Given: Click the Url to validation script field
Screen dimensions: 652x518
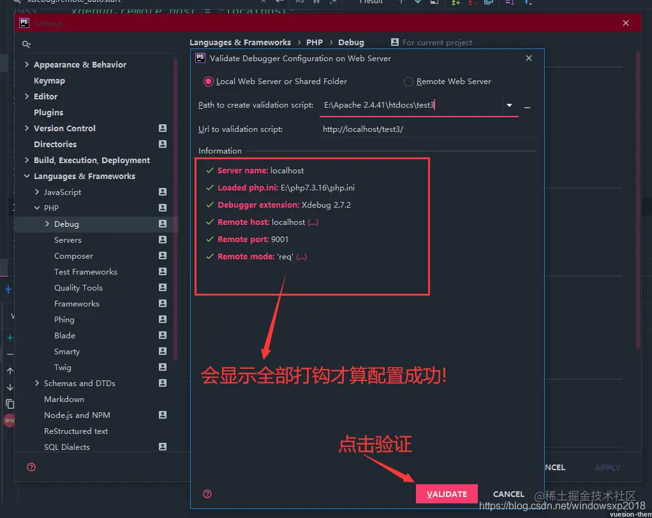Looking at the screenshot, I should (427, 129).
